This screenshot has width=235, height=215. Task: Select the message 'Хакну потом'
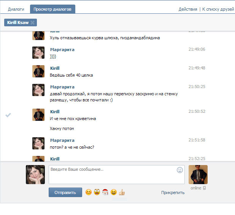coord(62,128)
